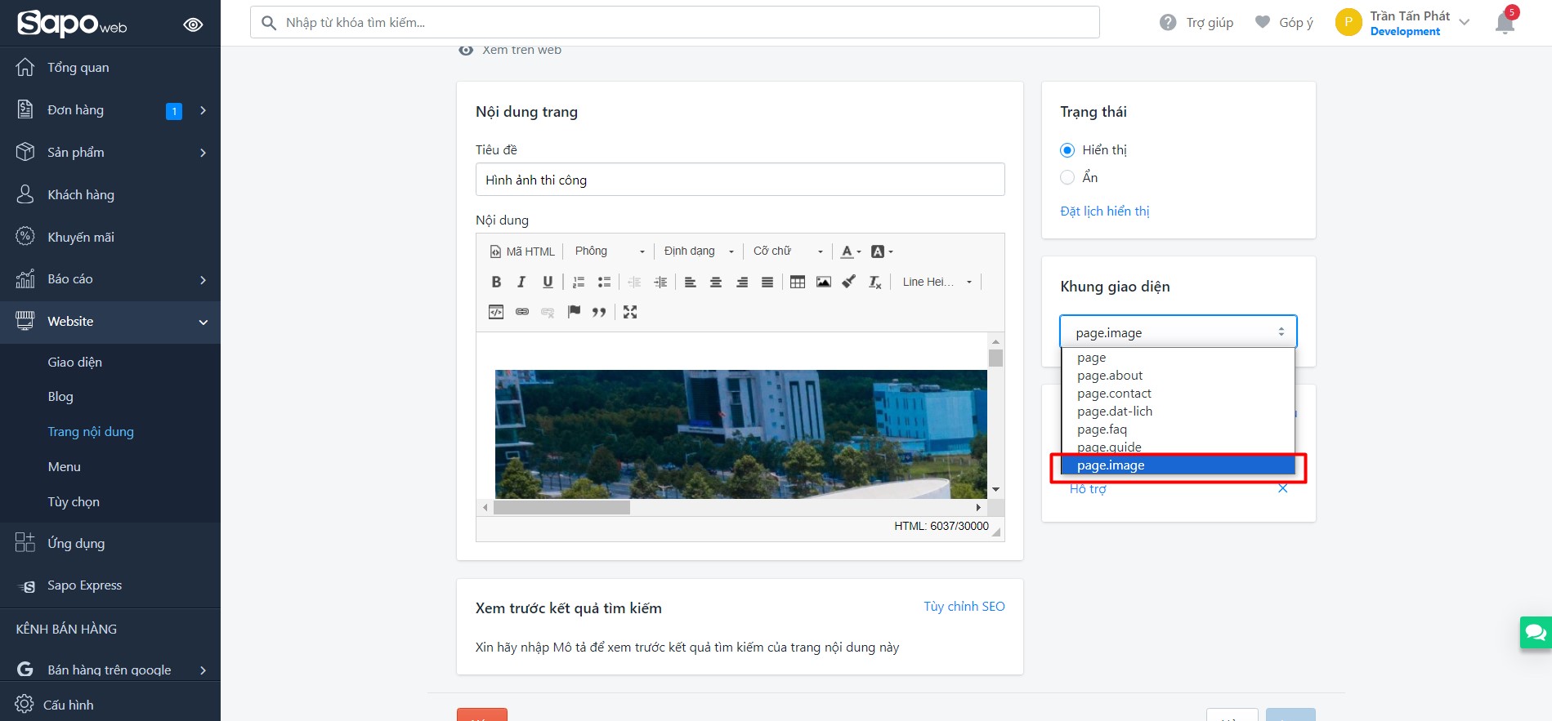Insert an anchor flag
Screen dimensions: 1552x721
click(x=574, y=312)
